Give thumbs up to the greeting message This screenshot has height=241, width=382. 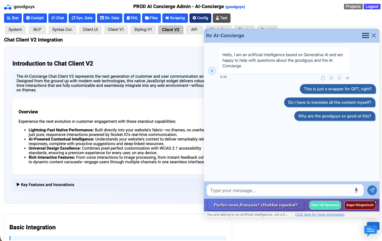(x=331, y=78)
